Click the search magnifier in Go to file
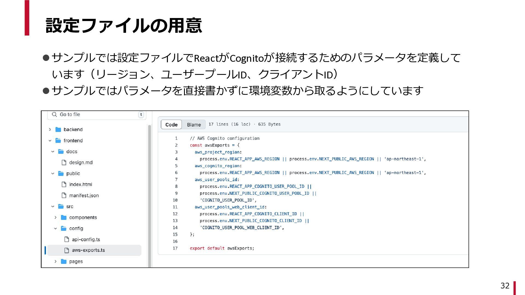Image resolution: width=525 pixels, height=295 pixels. click(54, 114)
